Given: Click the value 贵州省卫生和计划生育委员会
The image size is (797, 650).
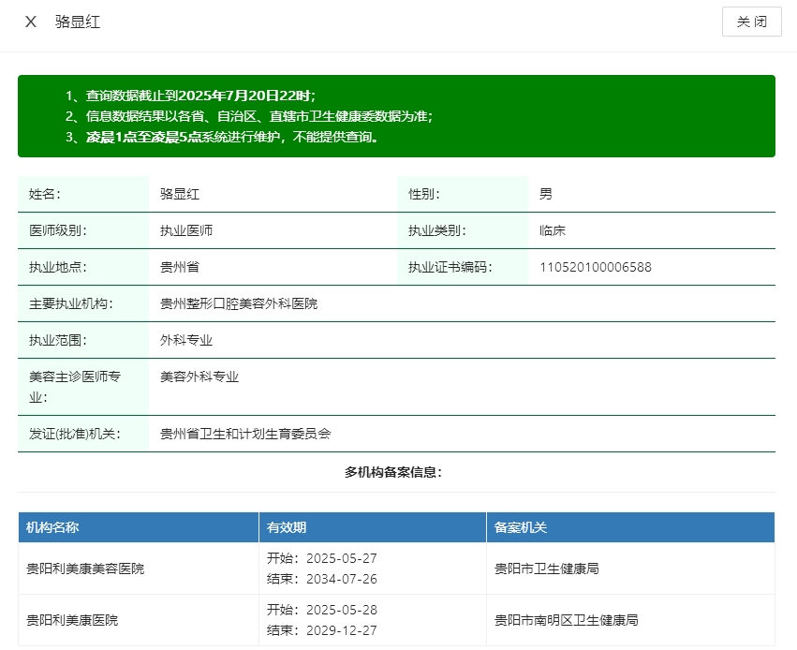Looking at the screenshot, I should point(245,434).
